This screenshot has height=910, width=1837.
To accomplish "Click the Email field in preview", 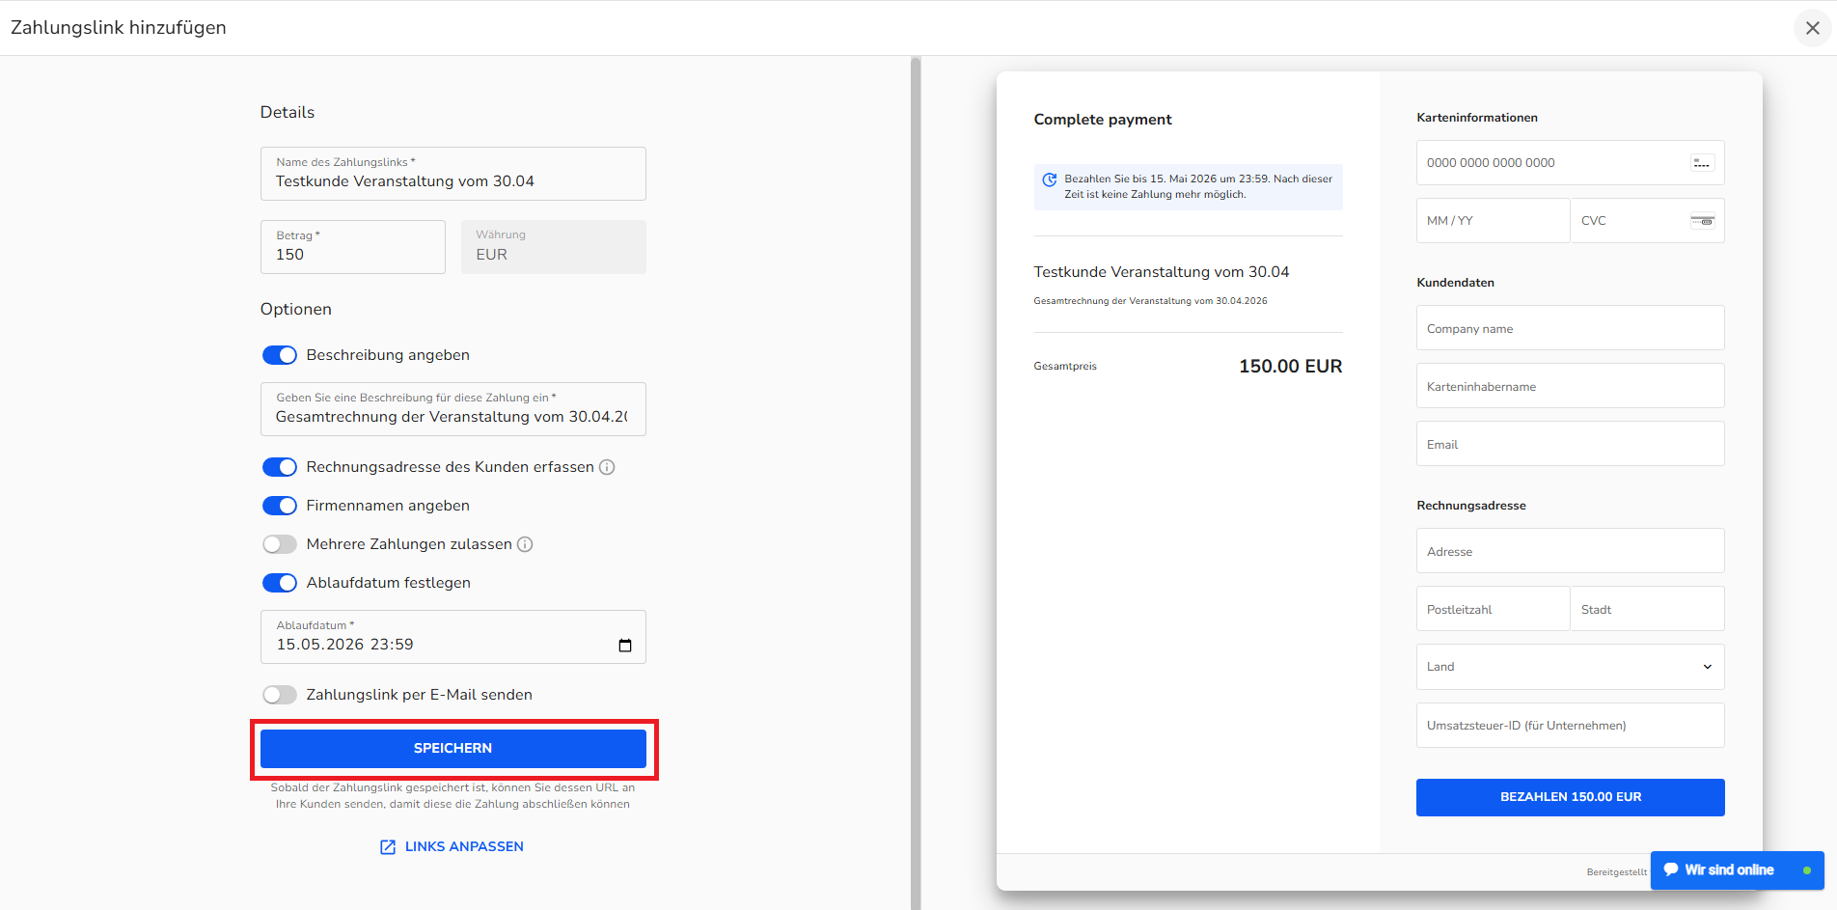I will (x=1570, y=444).
